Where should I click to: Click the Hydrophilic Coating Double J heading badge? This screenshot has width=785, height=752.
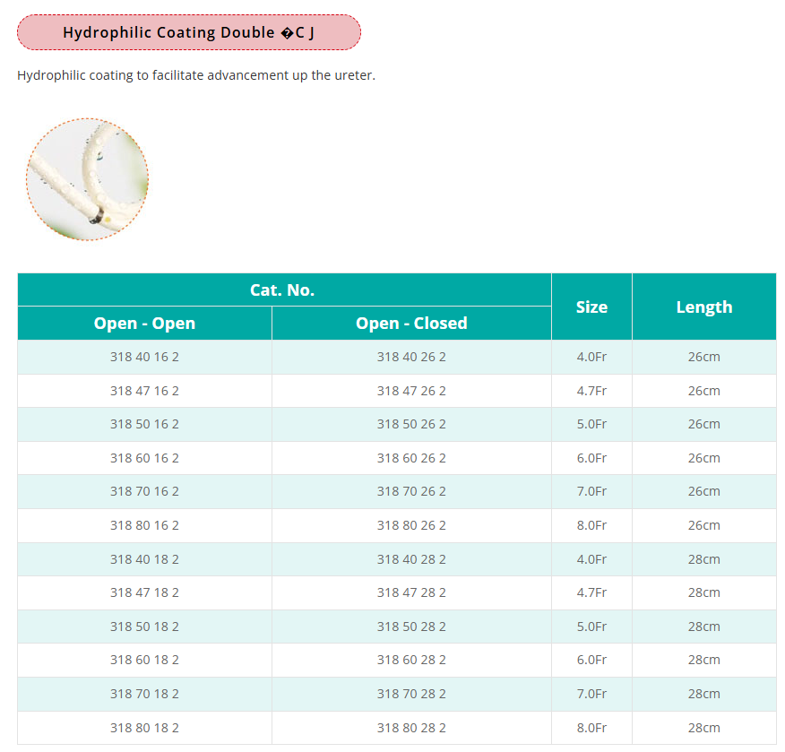click(188, 32)
